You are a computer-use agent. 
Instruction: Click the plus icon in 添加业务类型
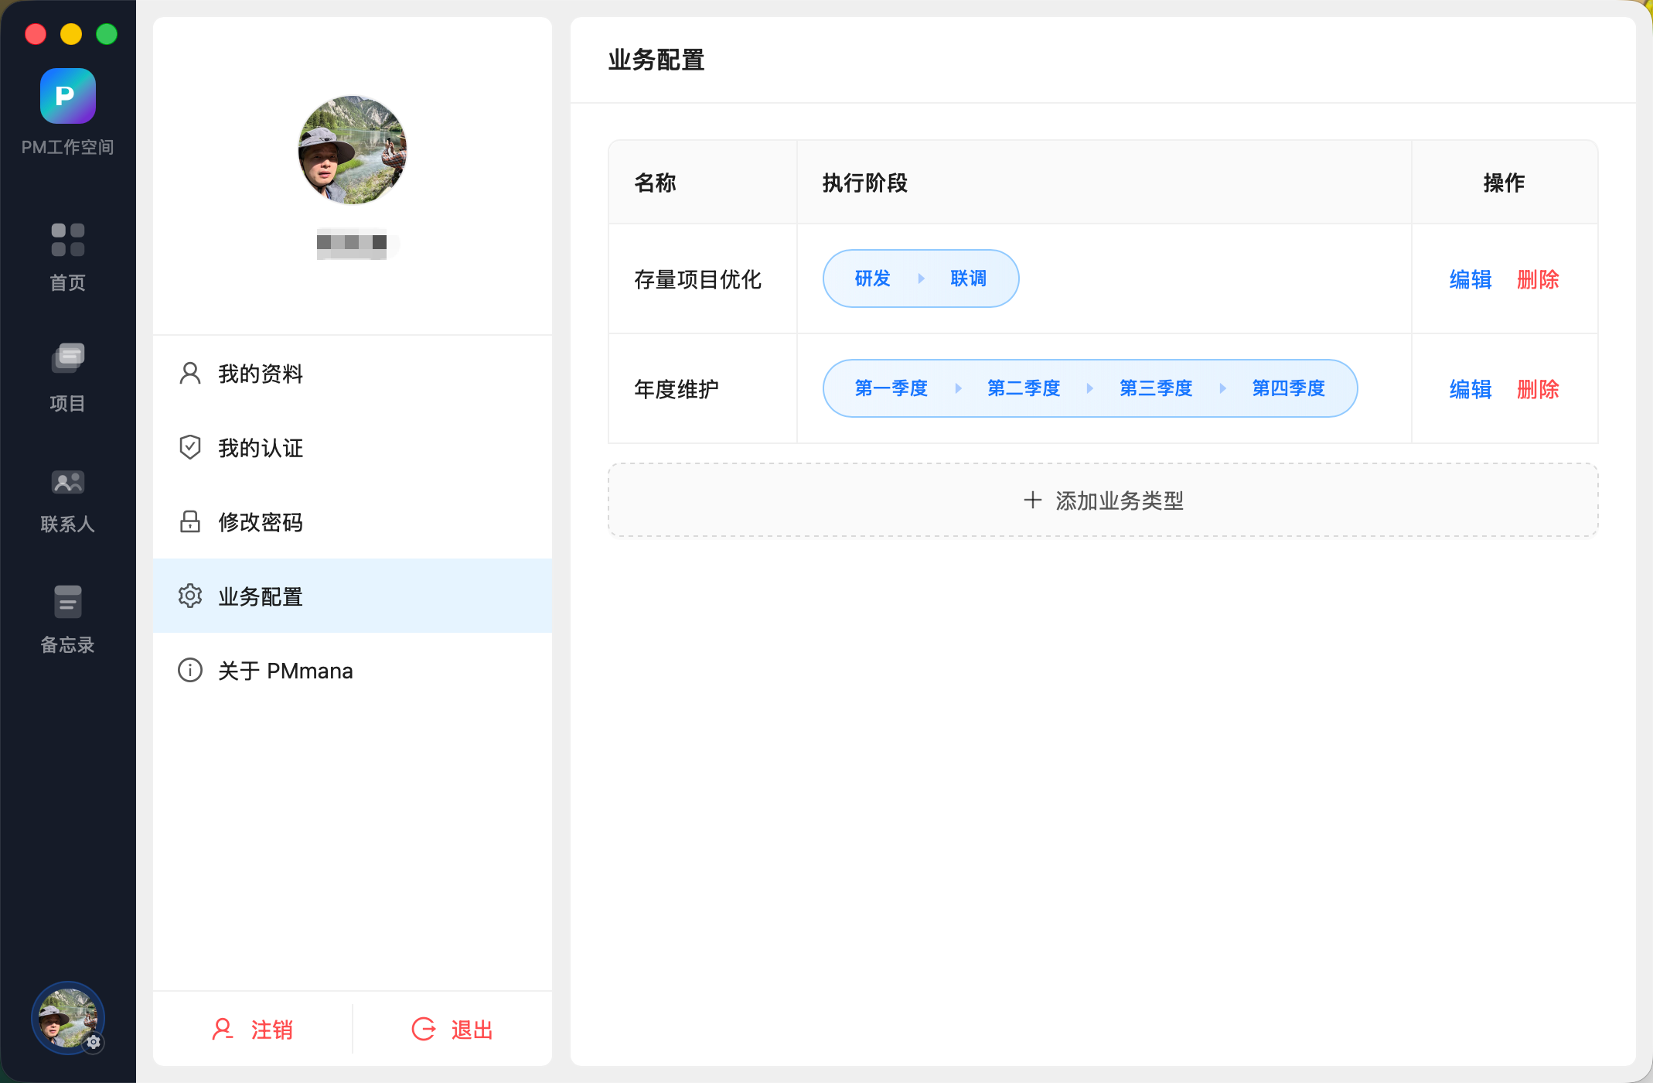pos(1032,501)
